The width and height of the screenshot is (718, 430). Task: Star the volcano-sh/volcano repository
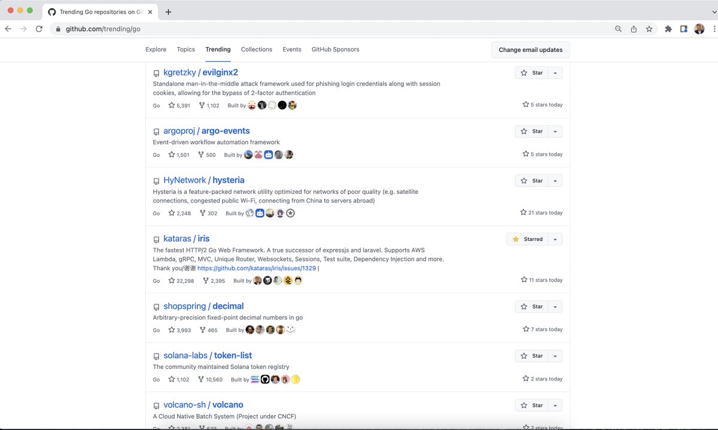click(x=531, y=405)
